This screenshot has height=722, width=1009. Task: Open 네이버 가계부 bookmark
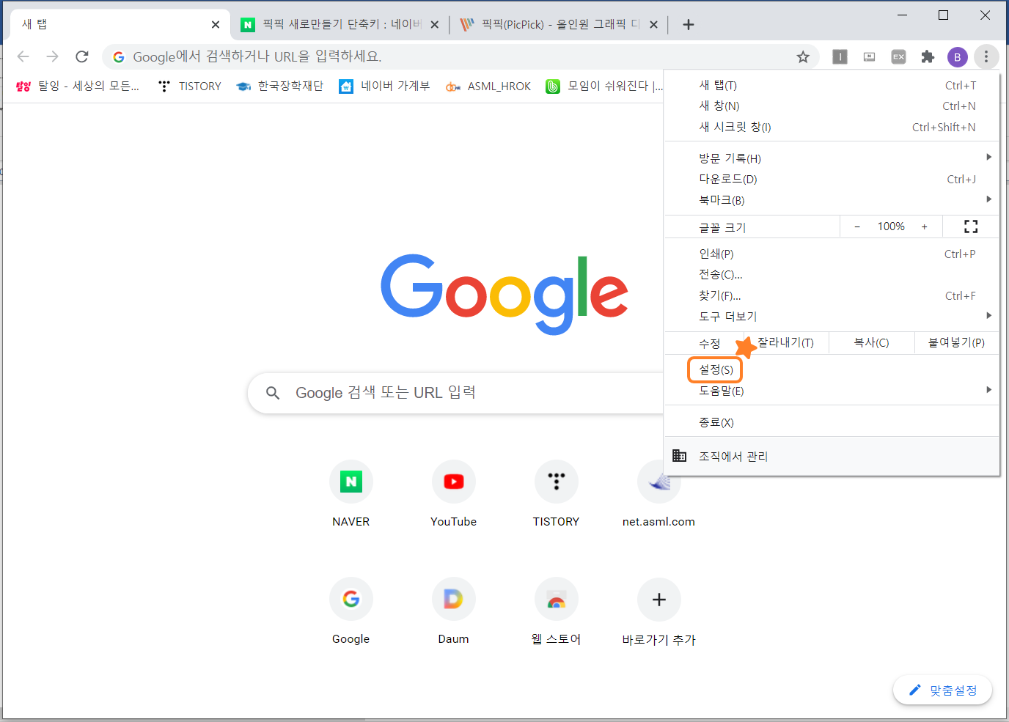(x=384, y=86)
